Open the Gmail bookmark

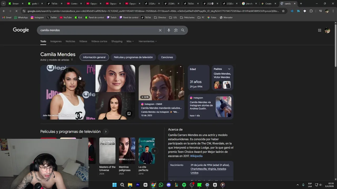tap(7, 18)
